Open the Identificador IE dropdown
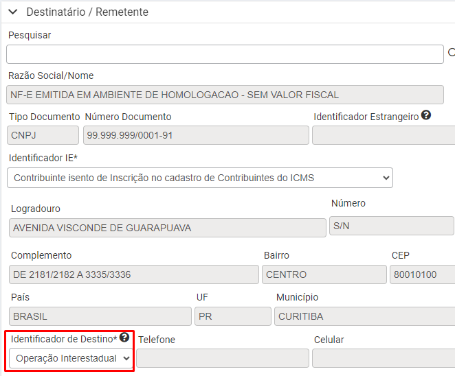Image resolution: width=455 pixels, height=376 pixels. (200, 178)
